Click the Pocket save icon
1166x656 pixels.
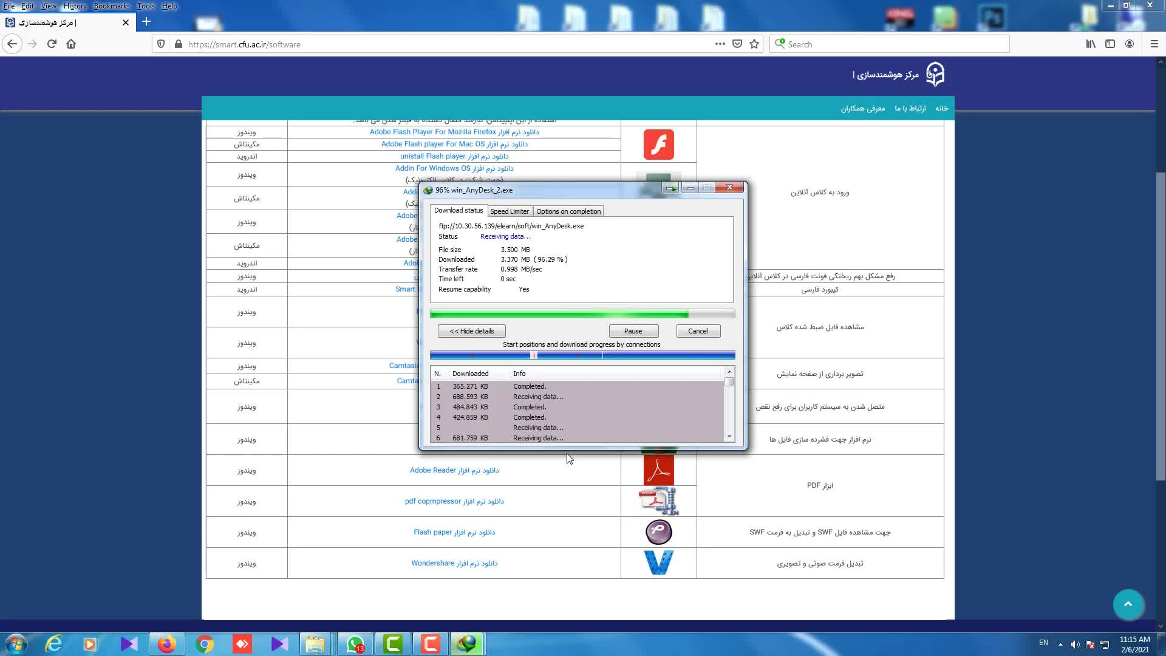click(737, 44)
